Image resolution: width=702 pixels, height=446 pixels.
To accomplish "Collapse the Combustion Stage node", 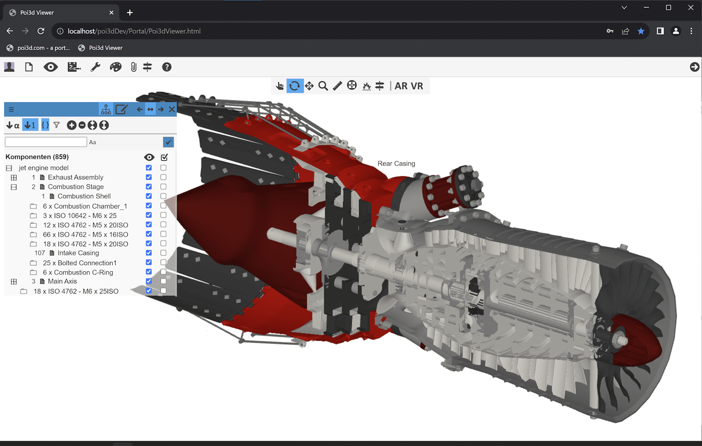I will tap(14, 187).
